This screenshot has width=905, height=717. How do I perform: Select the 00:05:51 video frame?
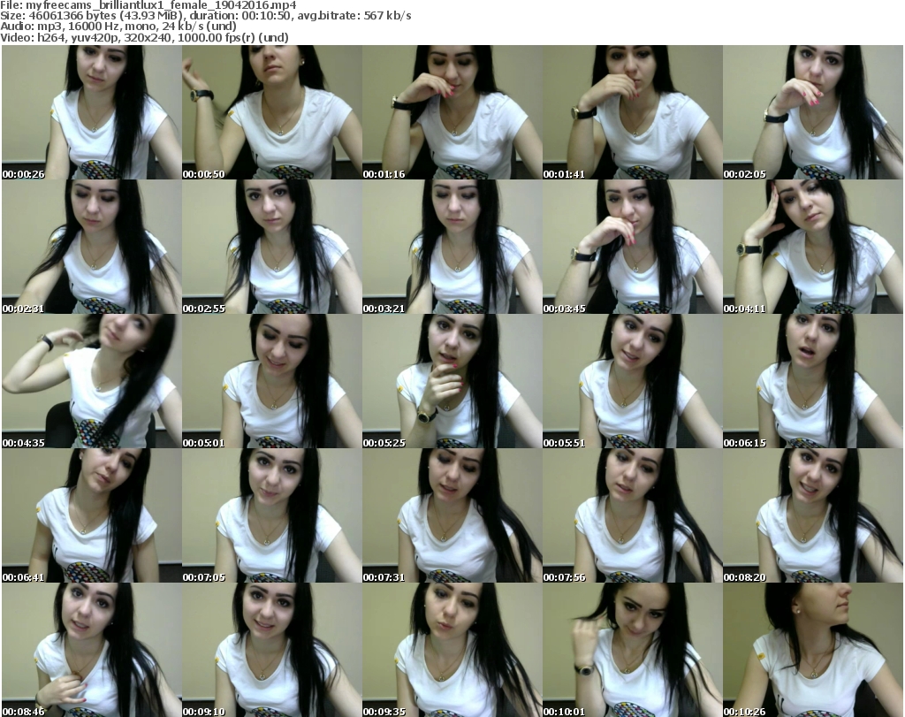[x=632, y=381]
